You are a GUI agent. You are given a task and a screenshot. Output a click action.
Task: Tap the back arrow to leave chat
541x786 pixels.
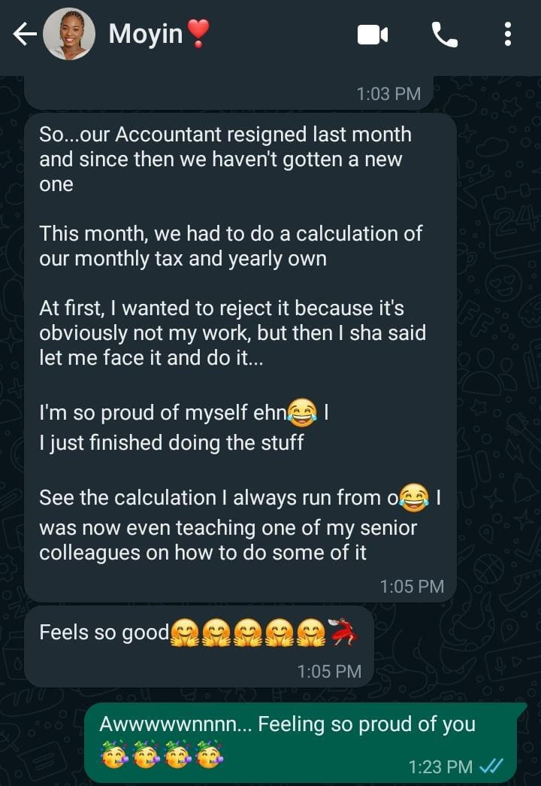pyautogui.click(x=24, y=35)
